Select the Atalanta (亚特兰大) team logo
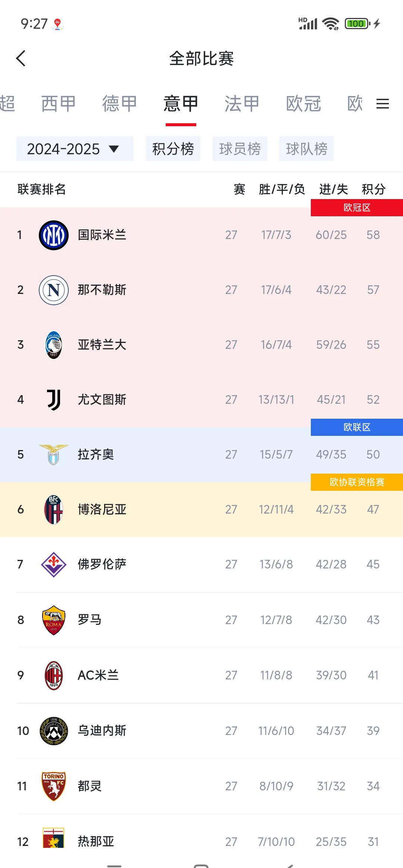This screenshot has width=403, height=868. [x=53, y=344]
